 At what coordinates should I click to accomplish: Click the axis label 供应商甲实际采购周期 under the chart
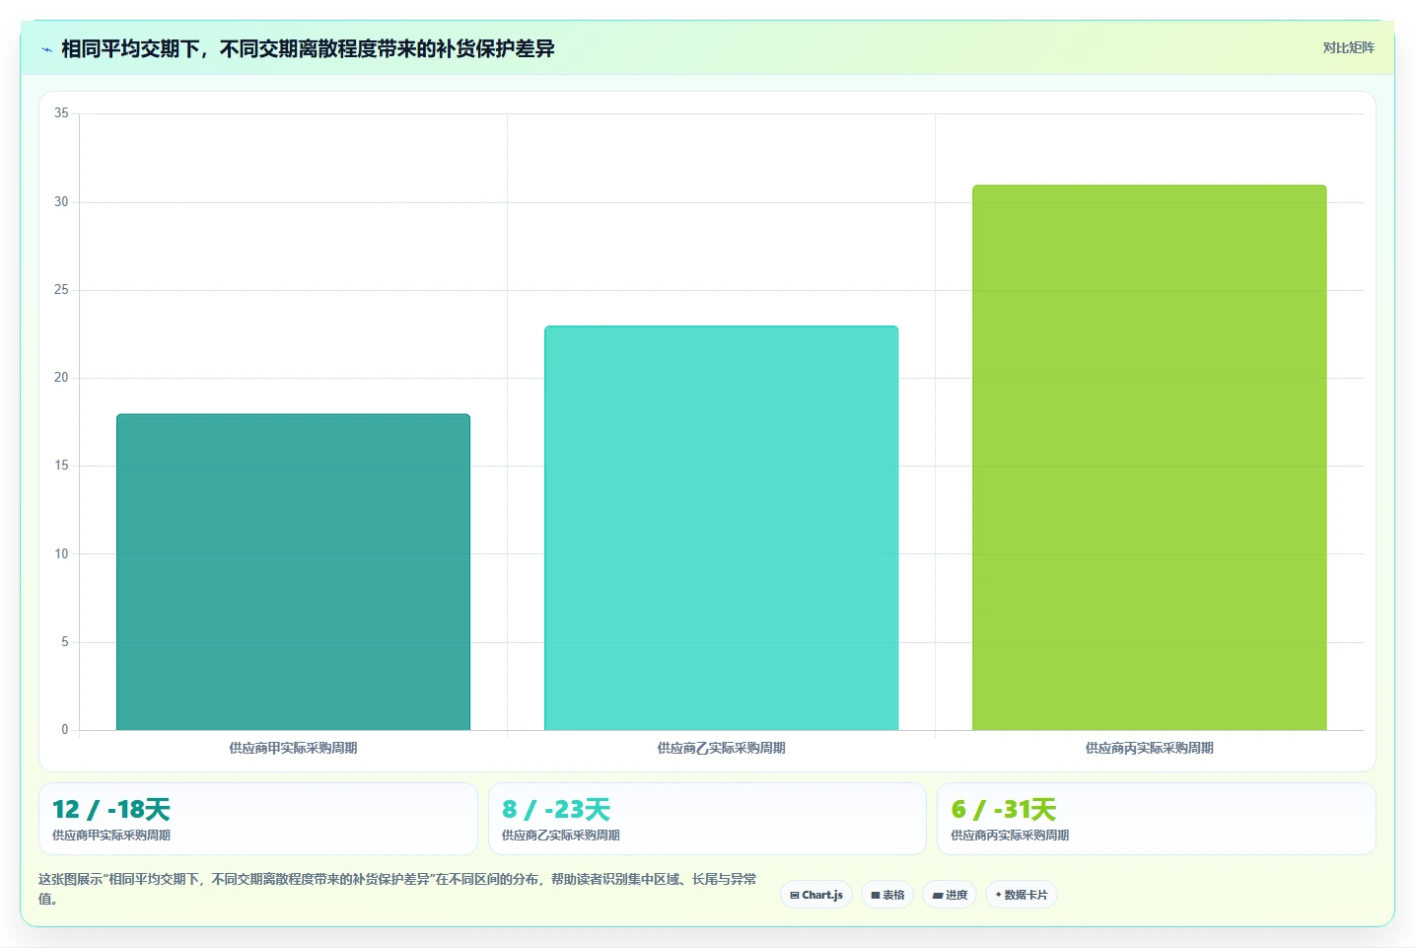click(x=293, y=748)
